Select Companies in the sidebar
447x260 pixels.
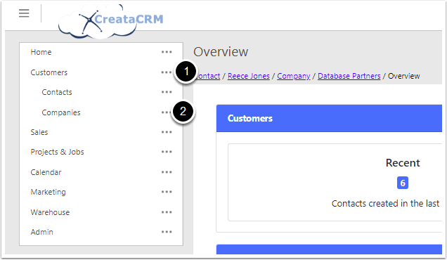(61, 112)
